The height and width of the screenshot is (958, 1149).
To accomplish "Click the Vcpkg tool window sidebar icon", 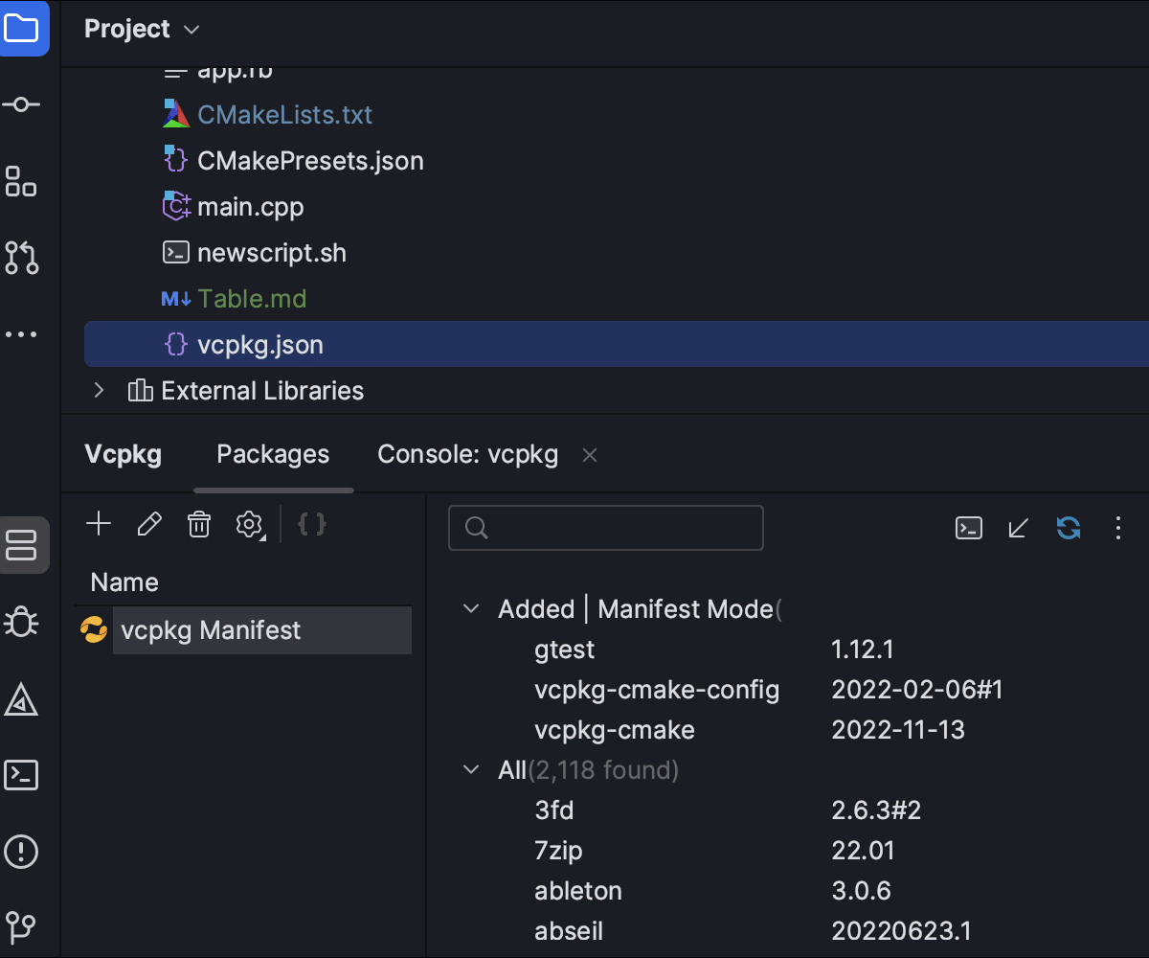I will (x=21, y=546).
